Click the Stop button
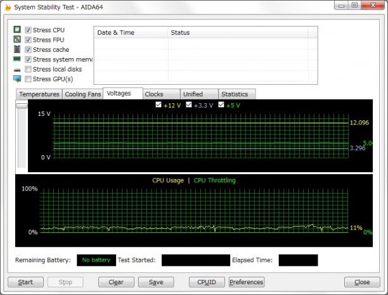Image resolution: width=388 pixels, height=295 pixels. pyautogui.click(x=65, y=282)
